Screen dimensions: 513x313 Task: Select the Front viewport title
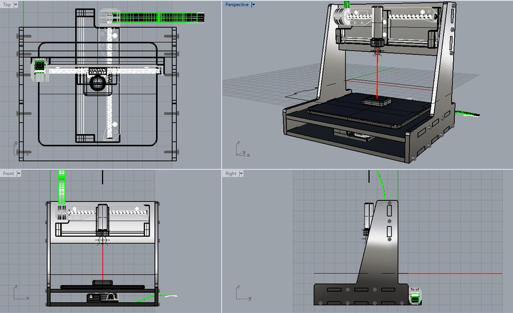pos(9,173)
